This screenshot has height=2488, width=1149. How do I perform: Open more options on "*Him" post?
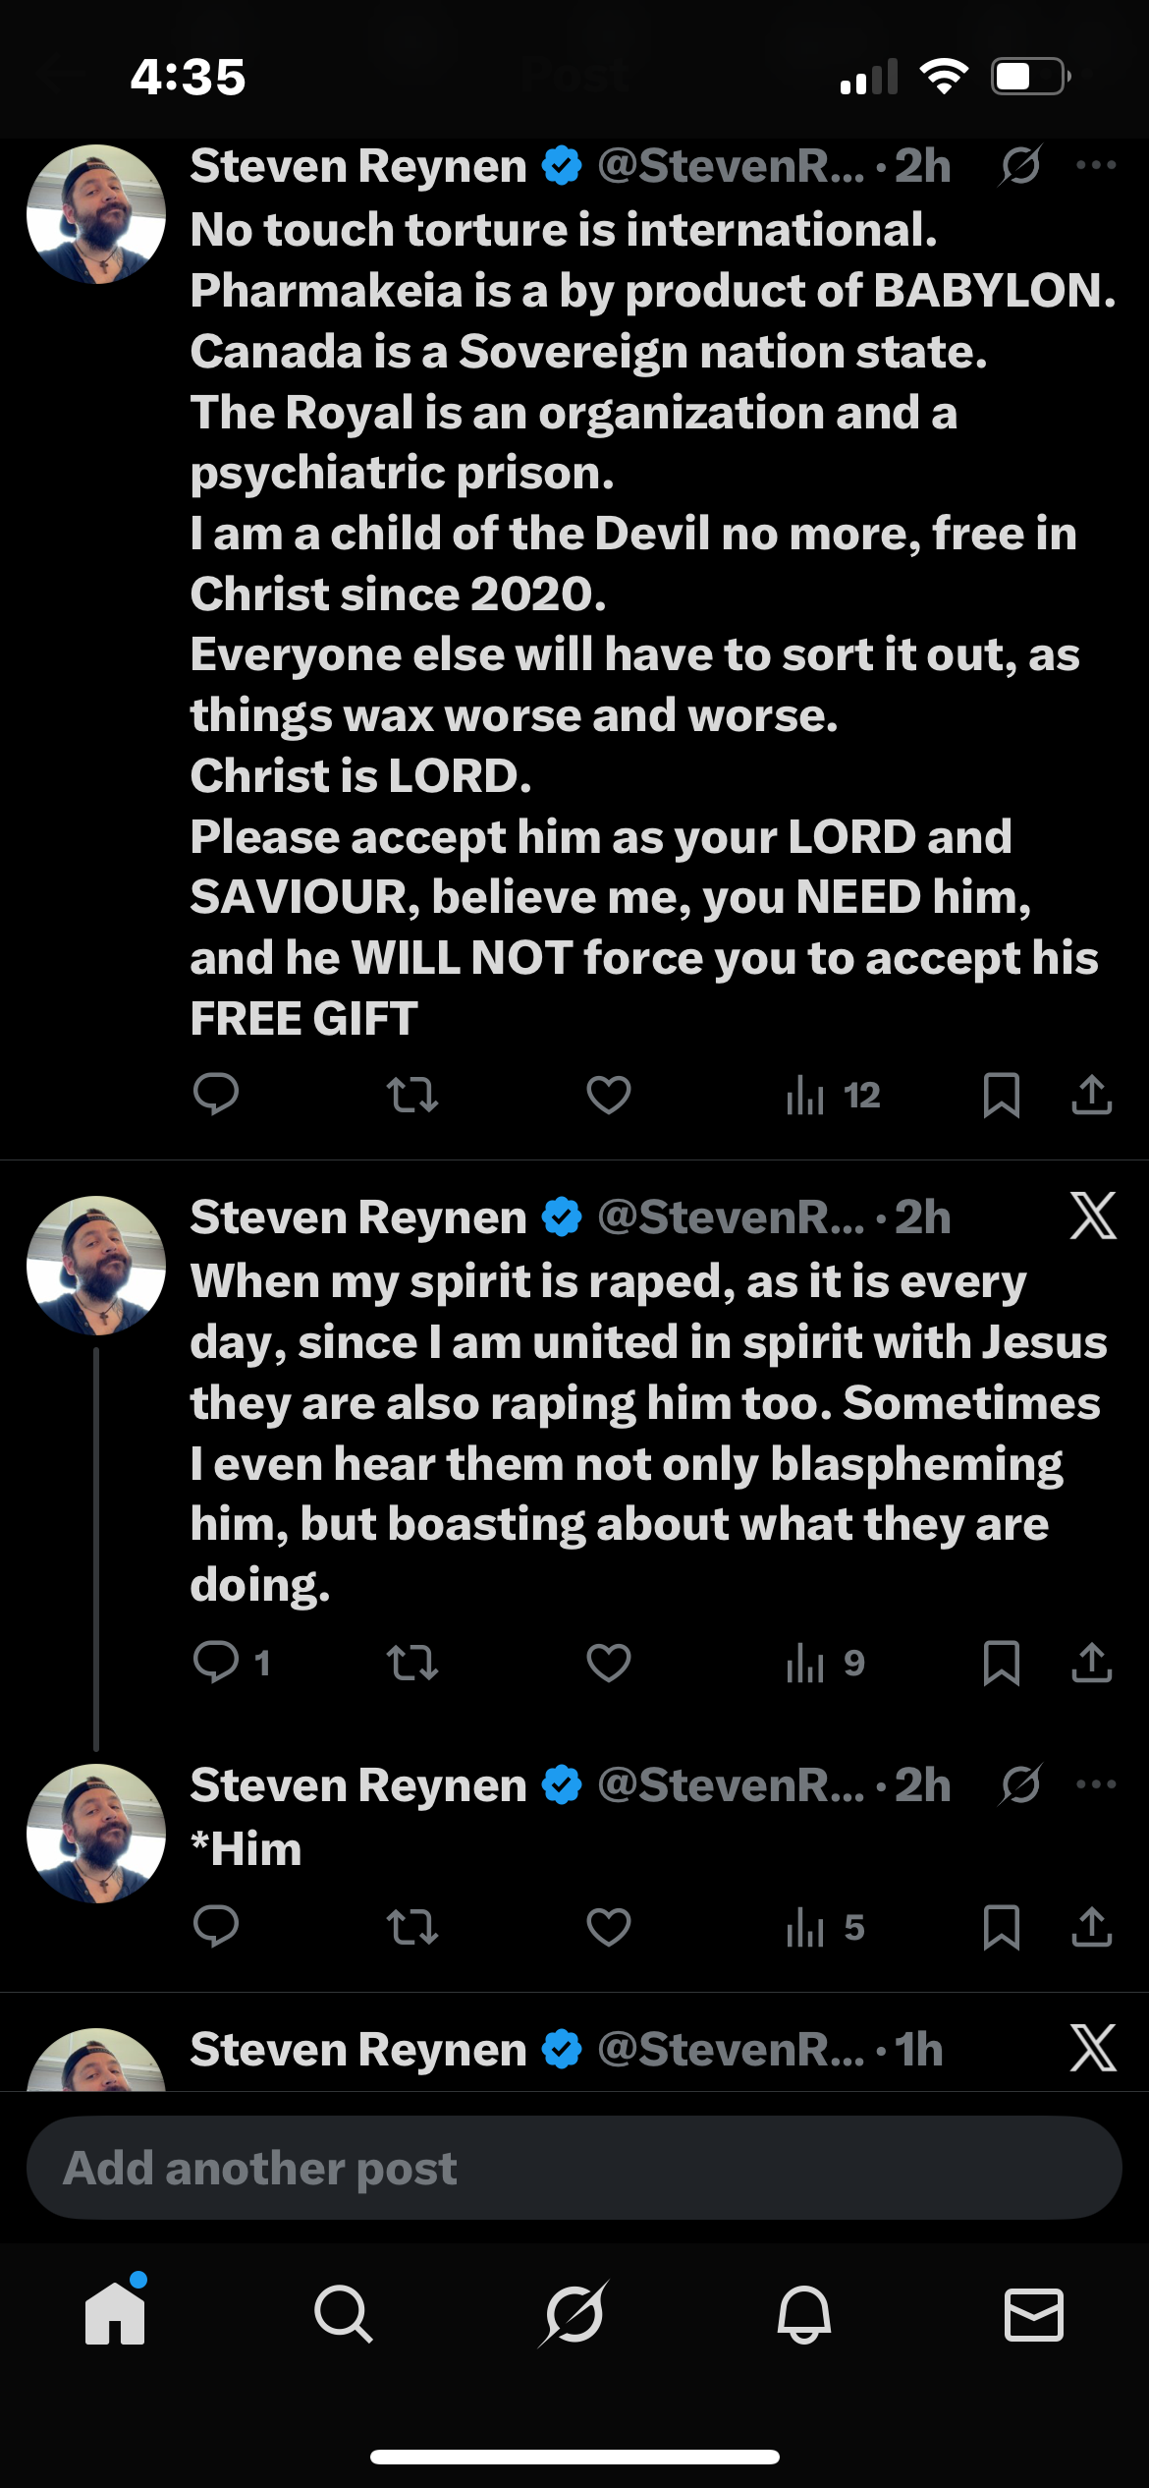click(x=1096, y=1784)
